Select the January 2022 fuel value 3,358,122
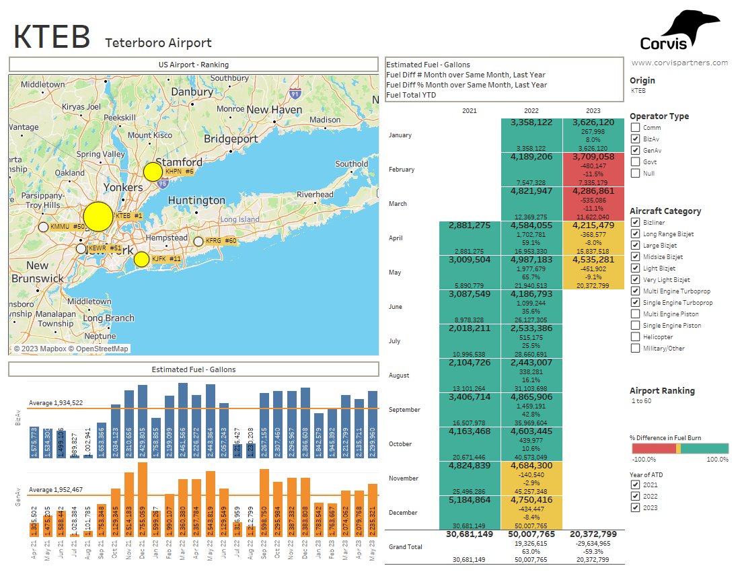 [x=531, y=122]
